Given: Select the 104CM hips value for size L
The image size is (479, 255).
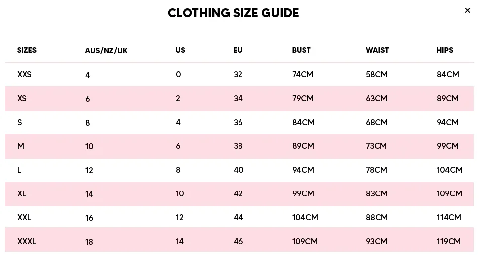Looking at the screenshot, I should tap(449, 170).
